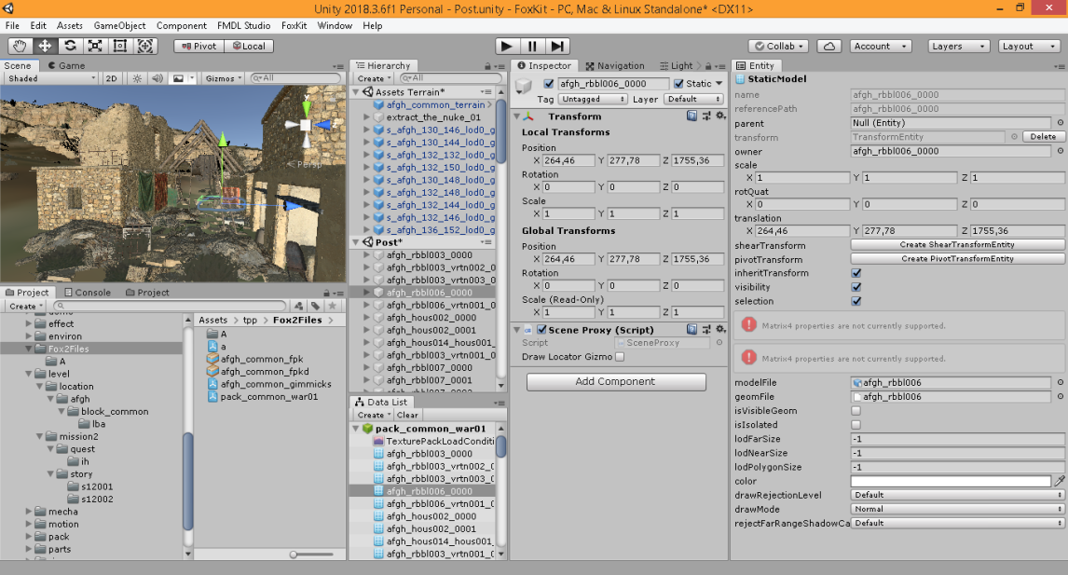Select the combined Transform tool
This screenshot has height=575, width=1068.
pos(145,46)
